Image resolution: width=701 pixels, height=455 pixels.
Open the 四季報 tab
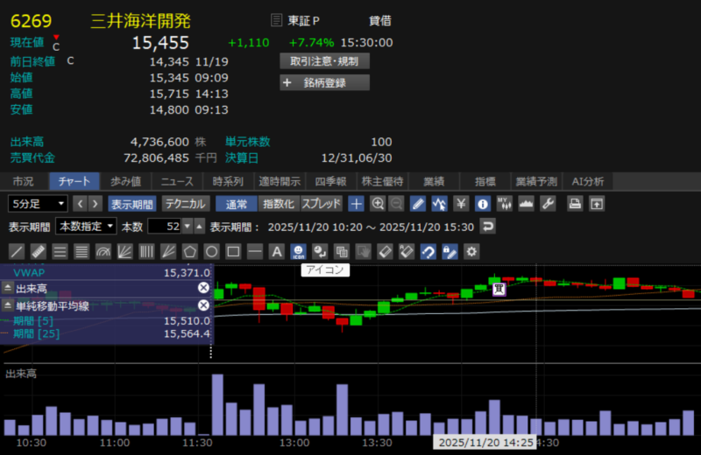tap(330, 181)
